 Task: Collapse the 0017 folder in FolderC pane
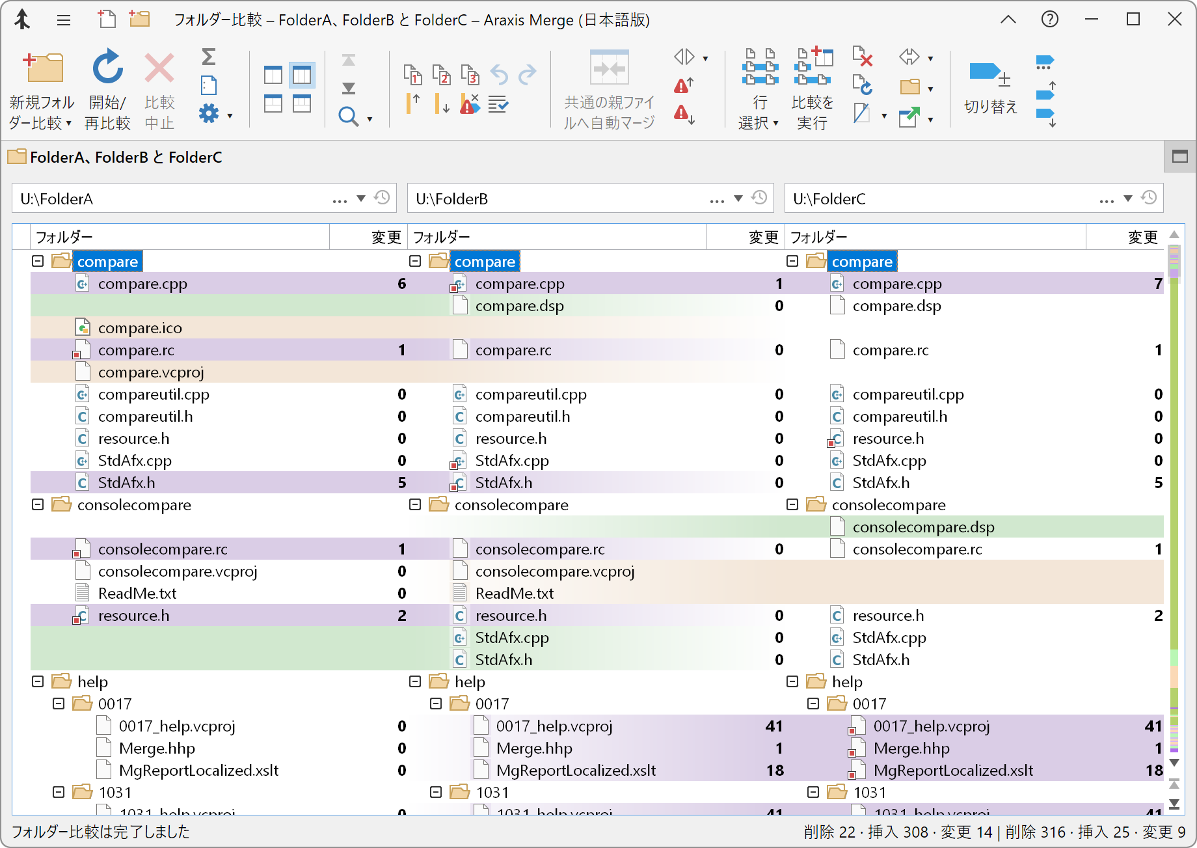point(813,704)
